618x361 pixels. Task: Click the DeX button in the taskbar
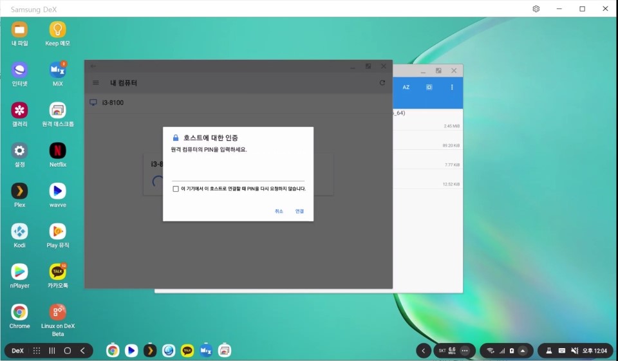pos(17,351)
